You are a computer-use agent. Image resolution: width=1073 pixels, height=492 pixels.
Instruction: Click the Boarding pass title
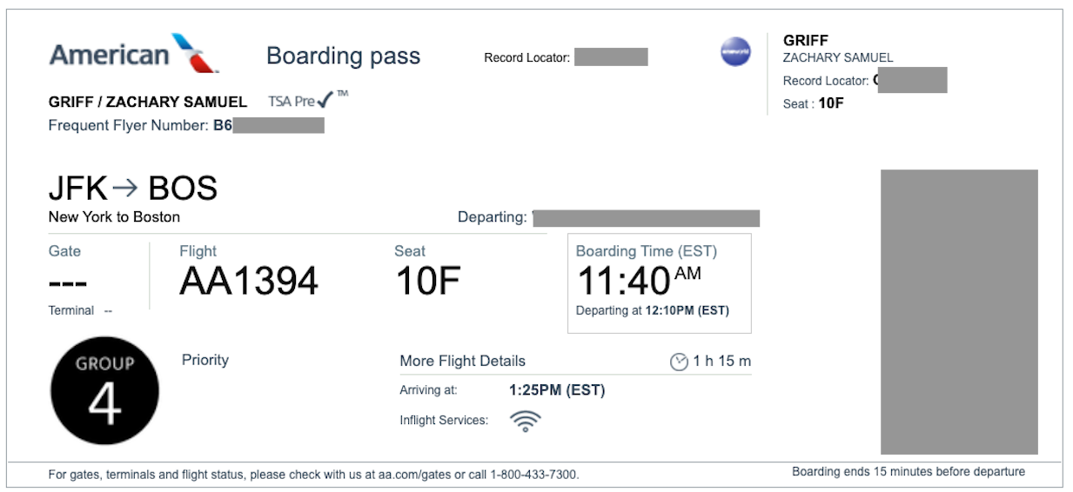(343, 57)
